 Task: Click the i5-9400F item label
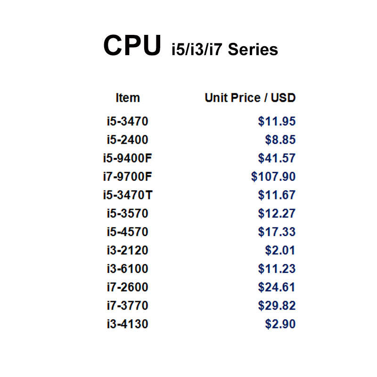[127, 158]
